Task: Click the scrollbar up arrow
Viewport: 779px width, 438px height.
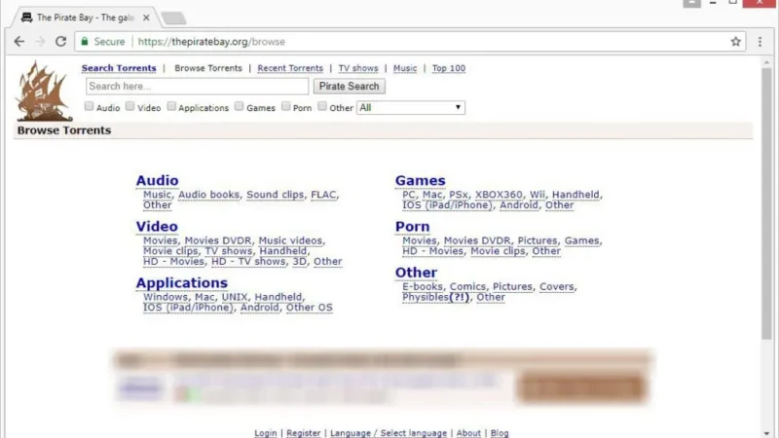Action: [x=766, y=62]
